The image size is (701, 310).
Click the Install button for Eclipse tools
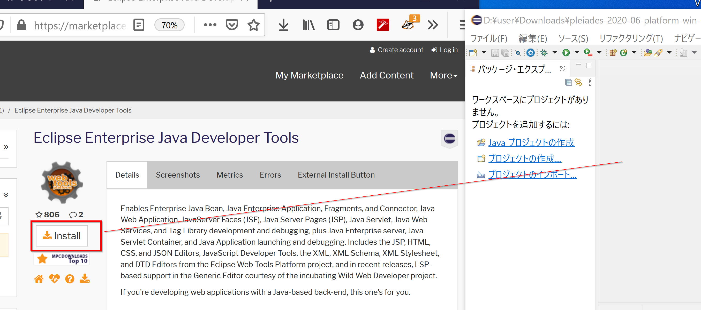[x=63, y=235]
